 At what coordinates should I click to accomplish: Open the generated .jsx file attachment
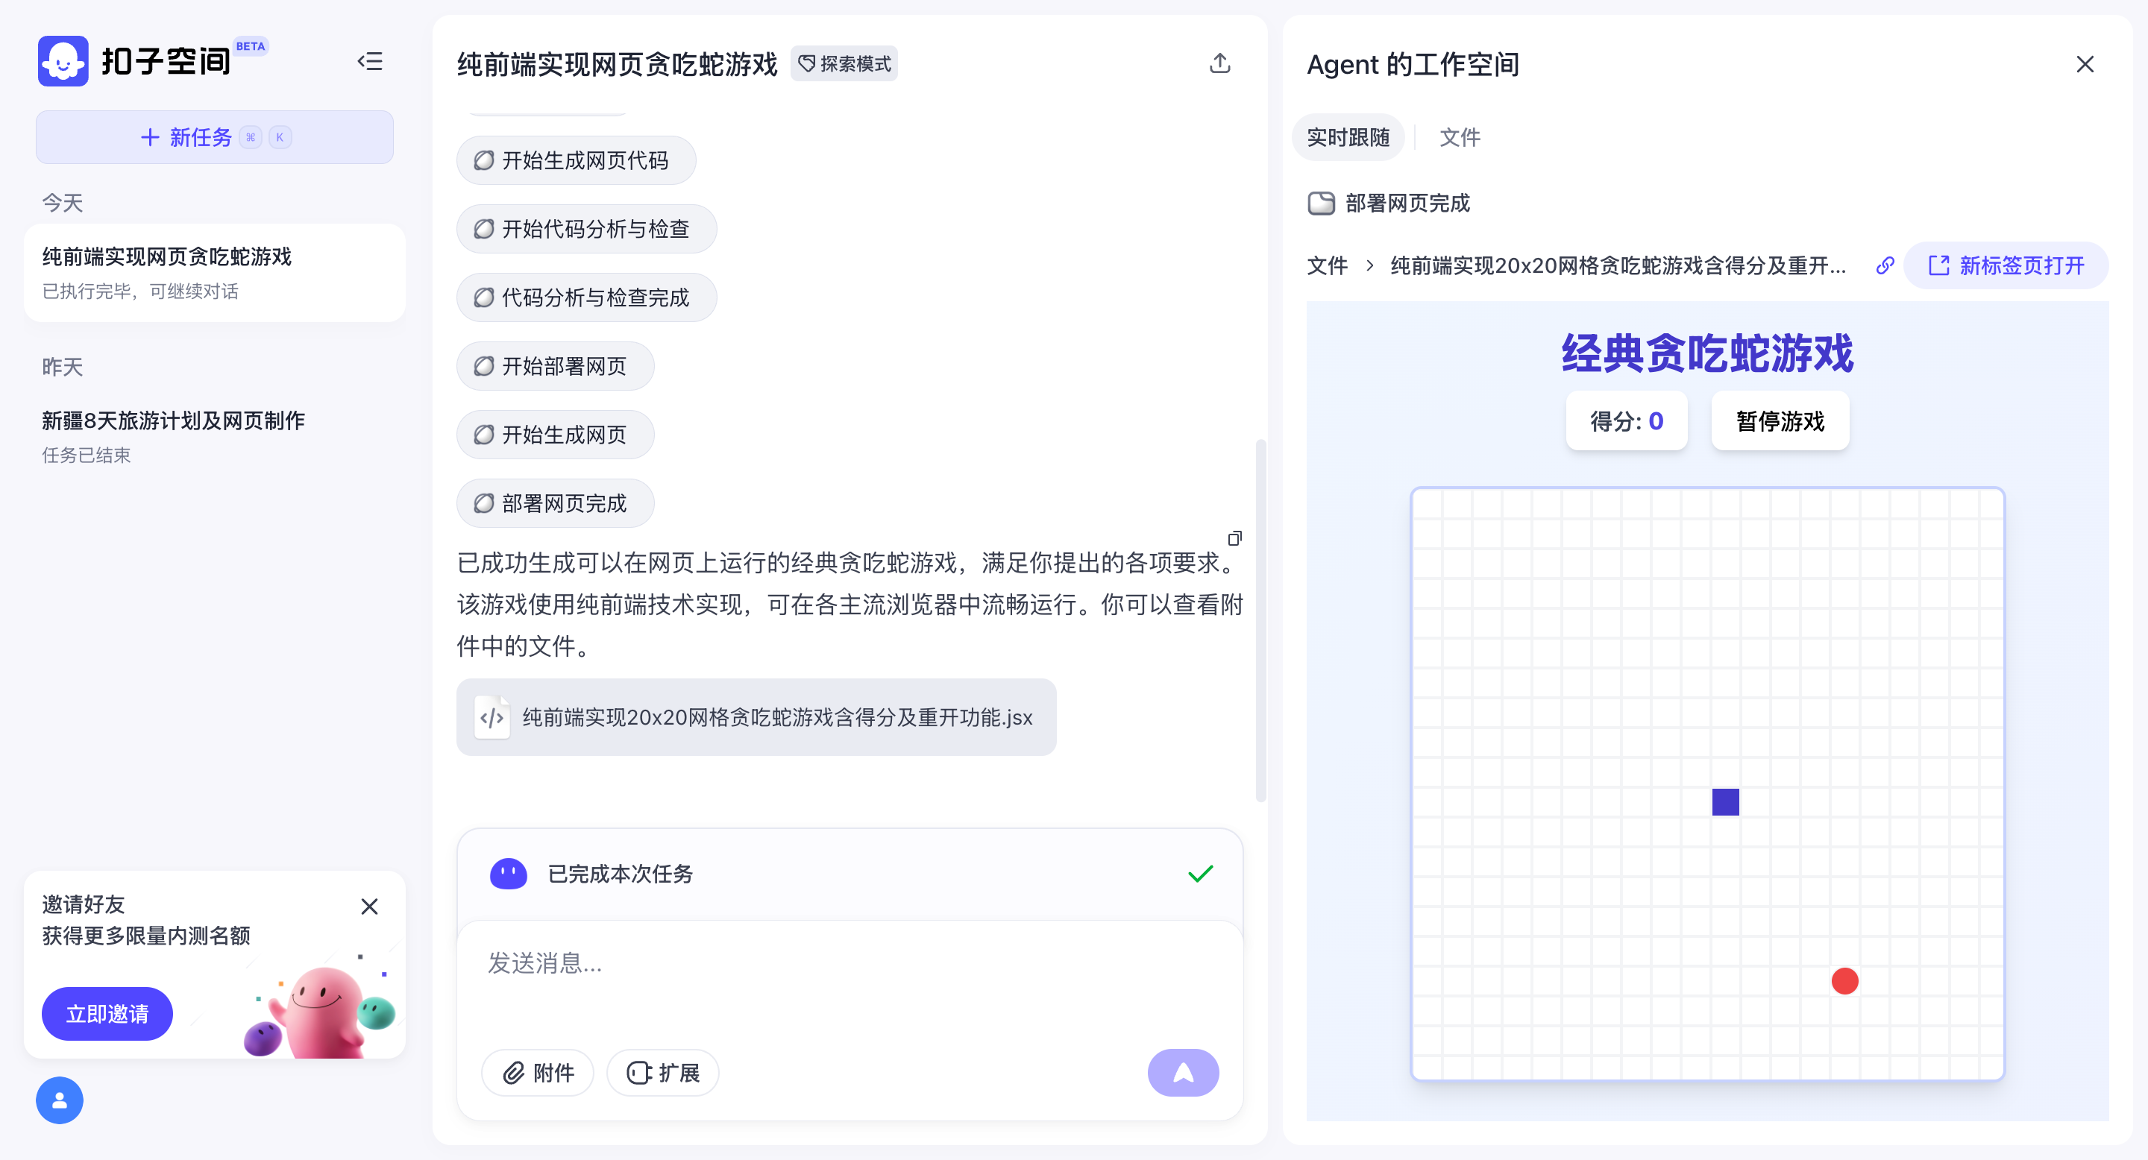(756, 716)
